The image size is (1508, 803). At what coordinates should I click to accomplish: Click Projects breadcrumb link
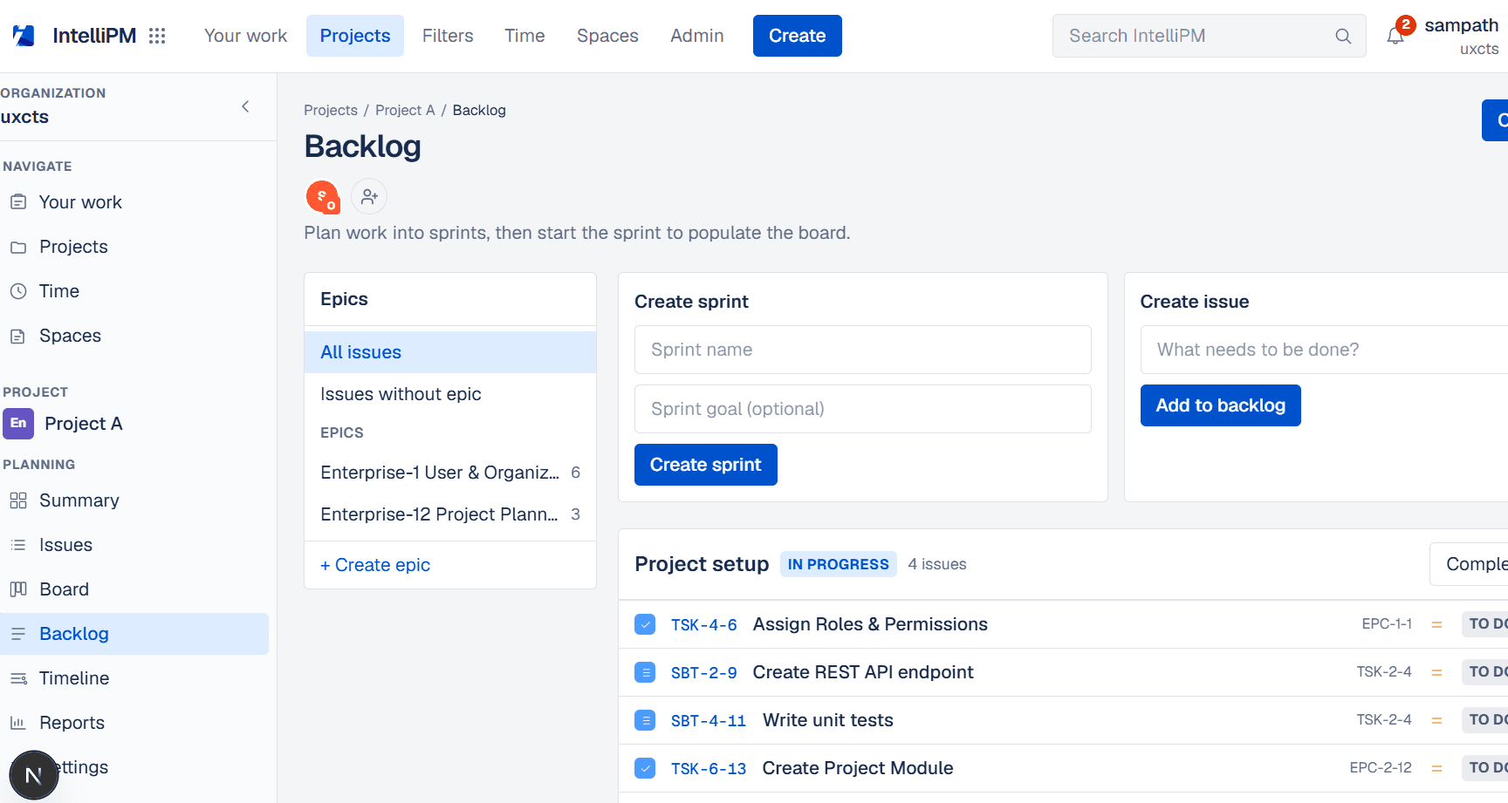point(331,110)
